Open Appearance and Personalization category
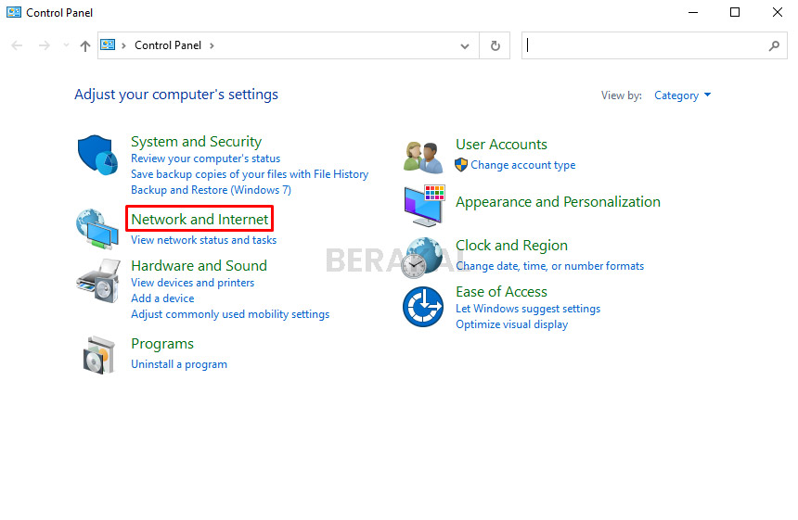798x520 pixels. [558, 202]
